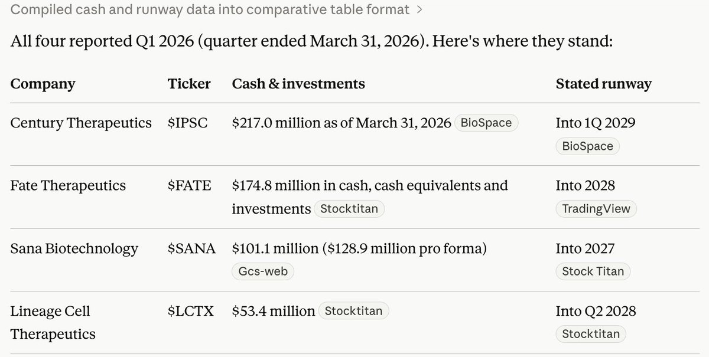Open the Gcs-web source chip
The image size is (709, 357).
click(x=263, y=271)
